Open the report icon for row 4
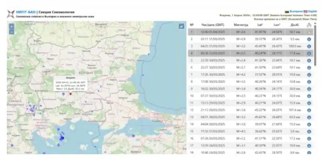The height and width of the screenshot is (159, 322). pos(309,54)
